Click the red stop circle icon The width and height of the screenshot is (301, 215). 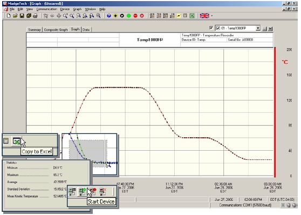[x=135, y=16]
